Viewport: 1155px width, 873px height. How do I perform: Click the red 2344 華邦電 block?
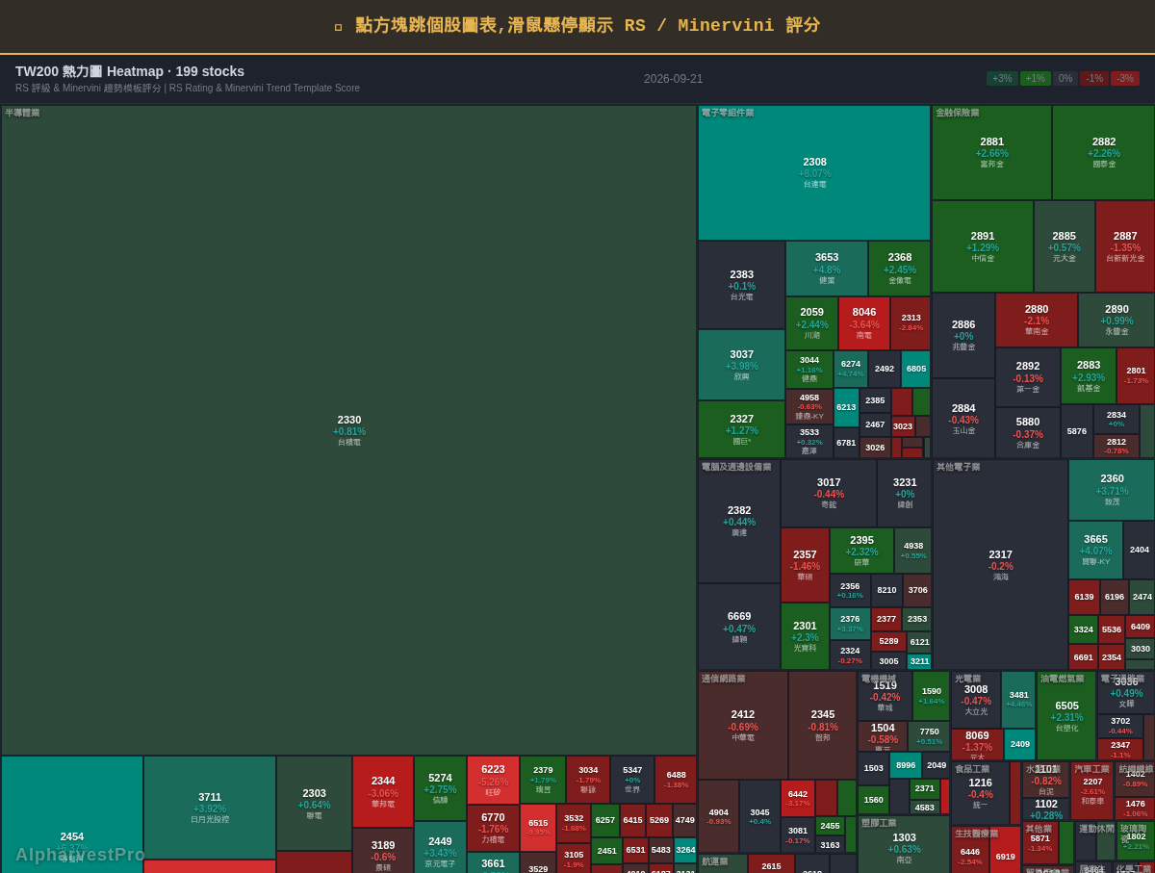pos(383,791)
